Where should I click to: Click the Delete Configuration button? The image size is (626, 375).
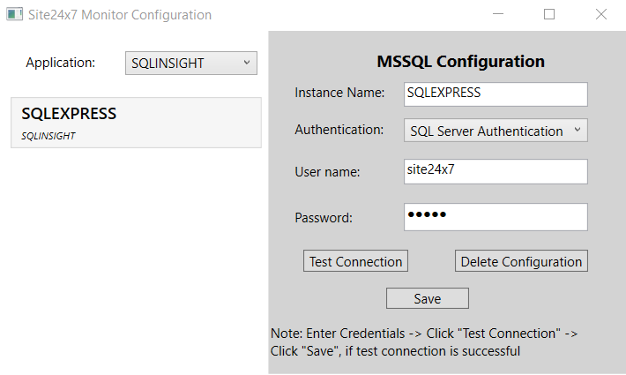pos(521,261)
